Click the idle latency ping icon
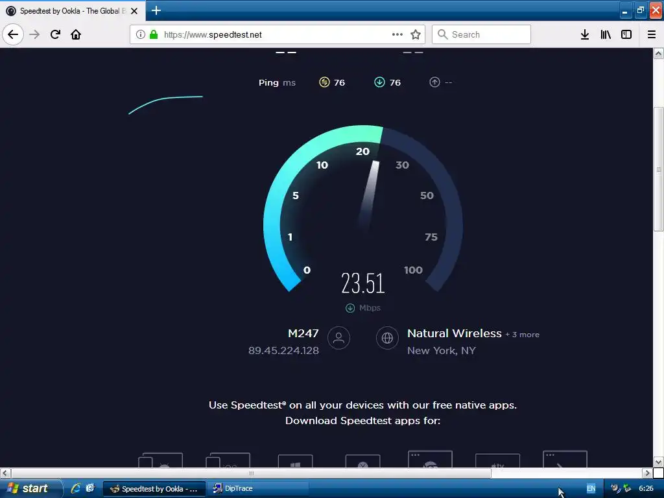 324,82
